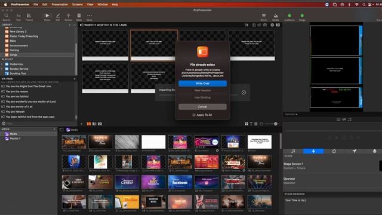Viewport: 382px width, 215px height.
Task: Expand the PreService playlist folder
Action: [2, 64]
